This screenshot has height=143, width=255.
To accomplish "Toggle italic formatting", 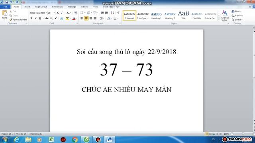I will click(36, 18).
